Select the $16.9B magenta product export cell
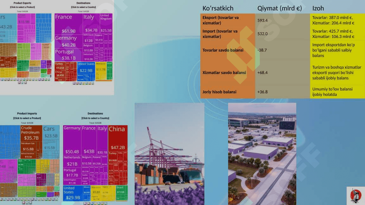Screen dimensions: 365x205 [x=24, y=19]
